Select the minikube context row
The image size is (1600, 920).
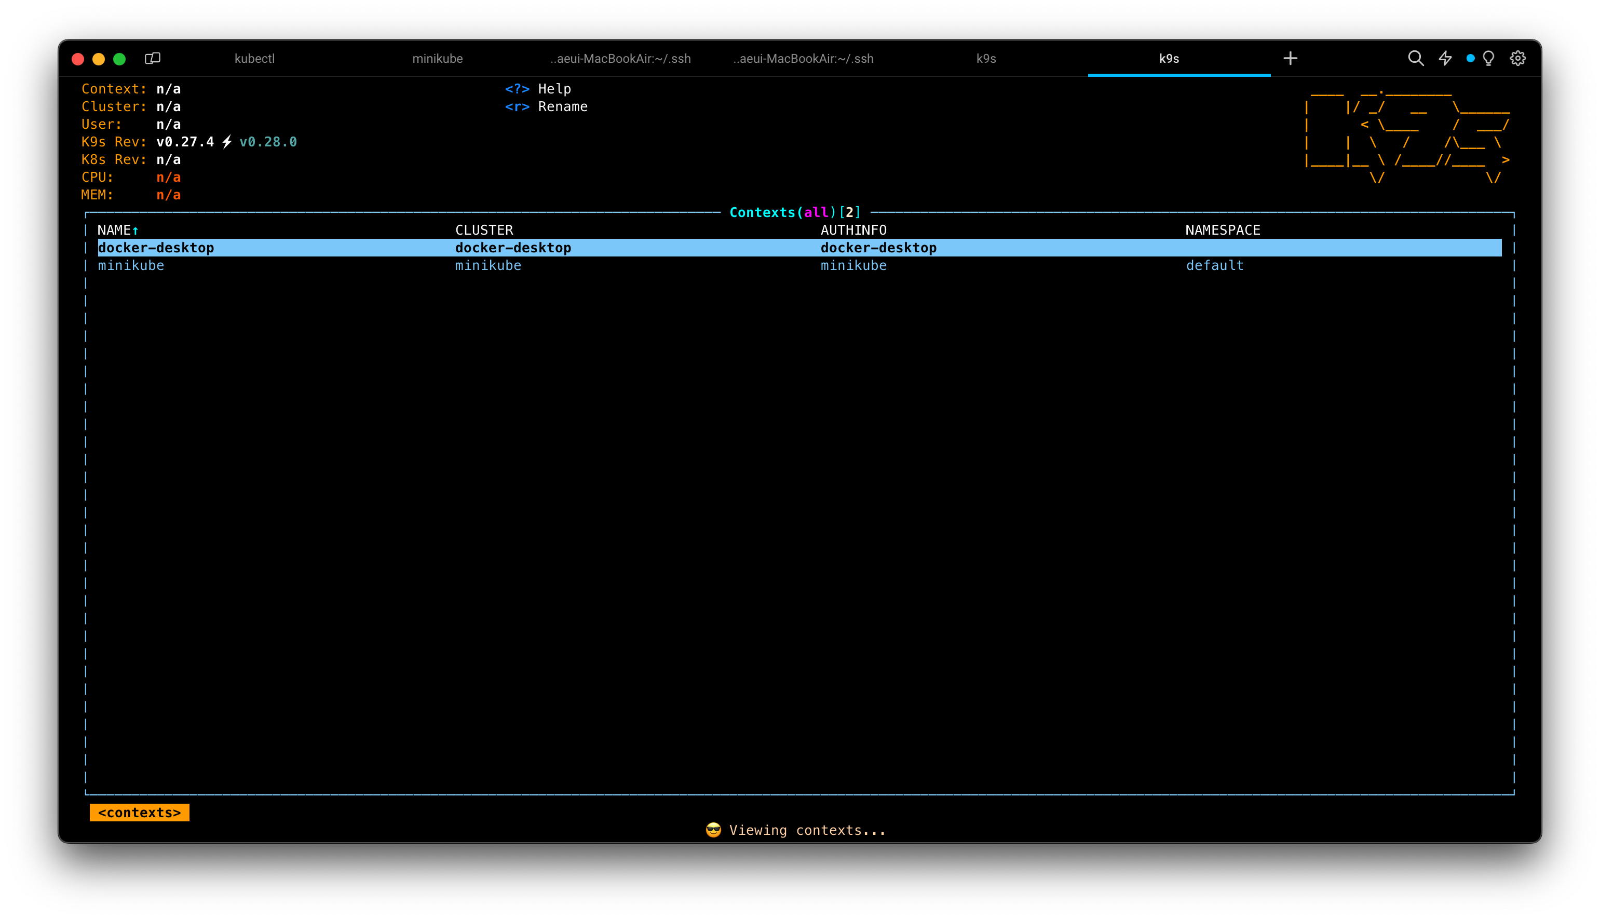tap(131, 266)
